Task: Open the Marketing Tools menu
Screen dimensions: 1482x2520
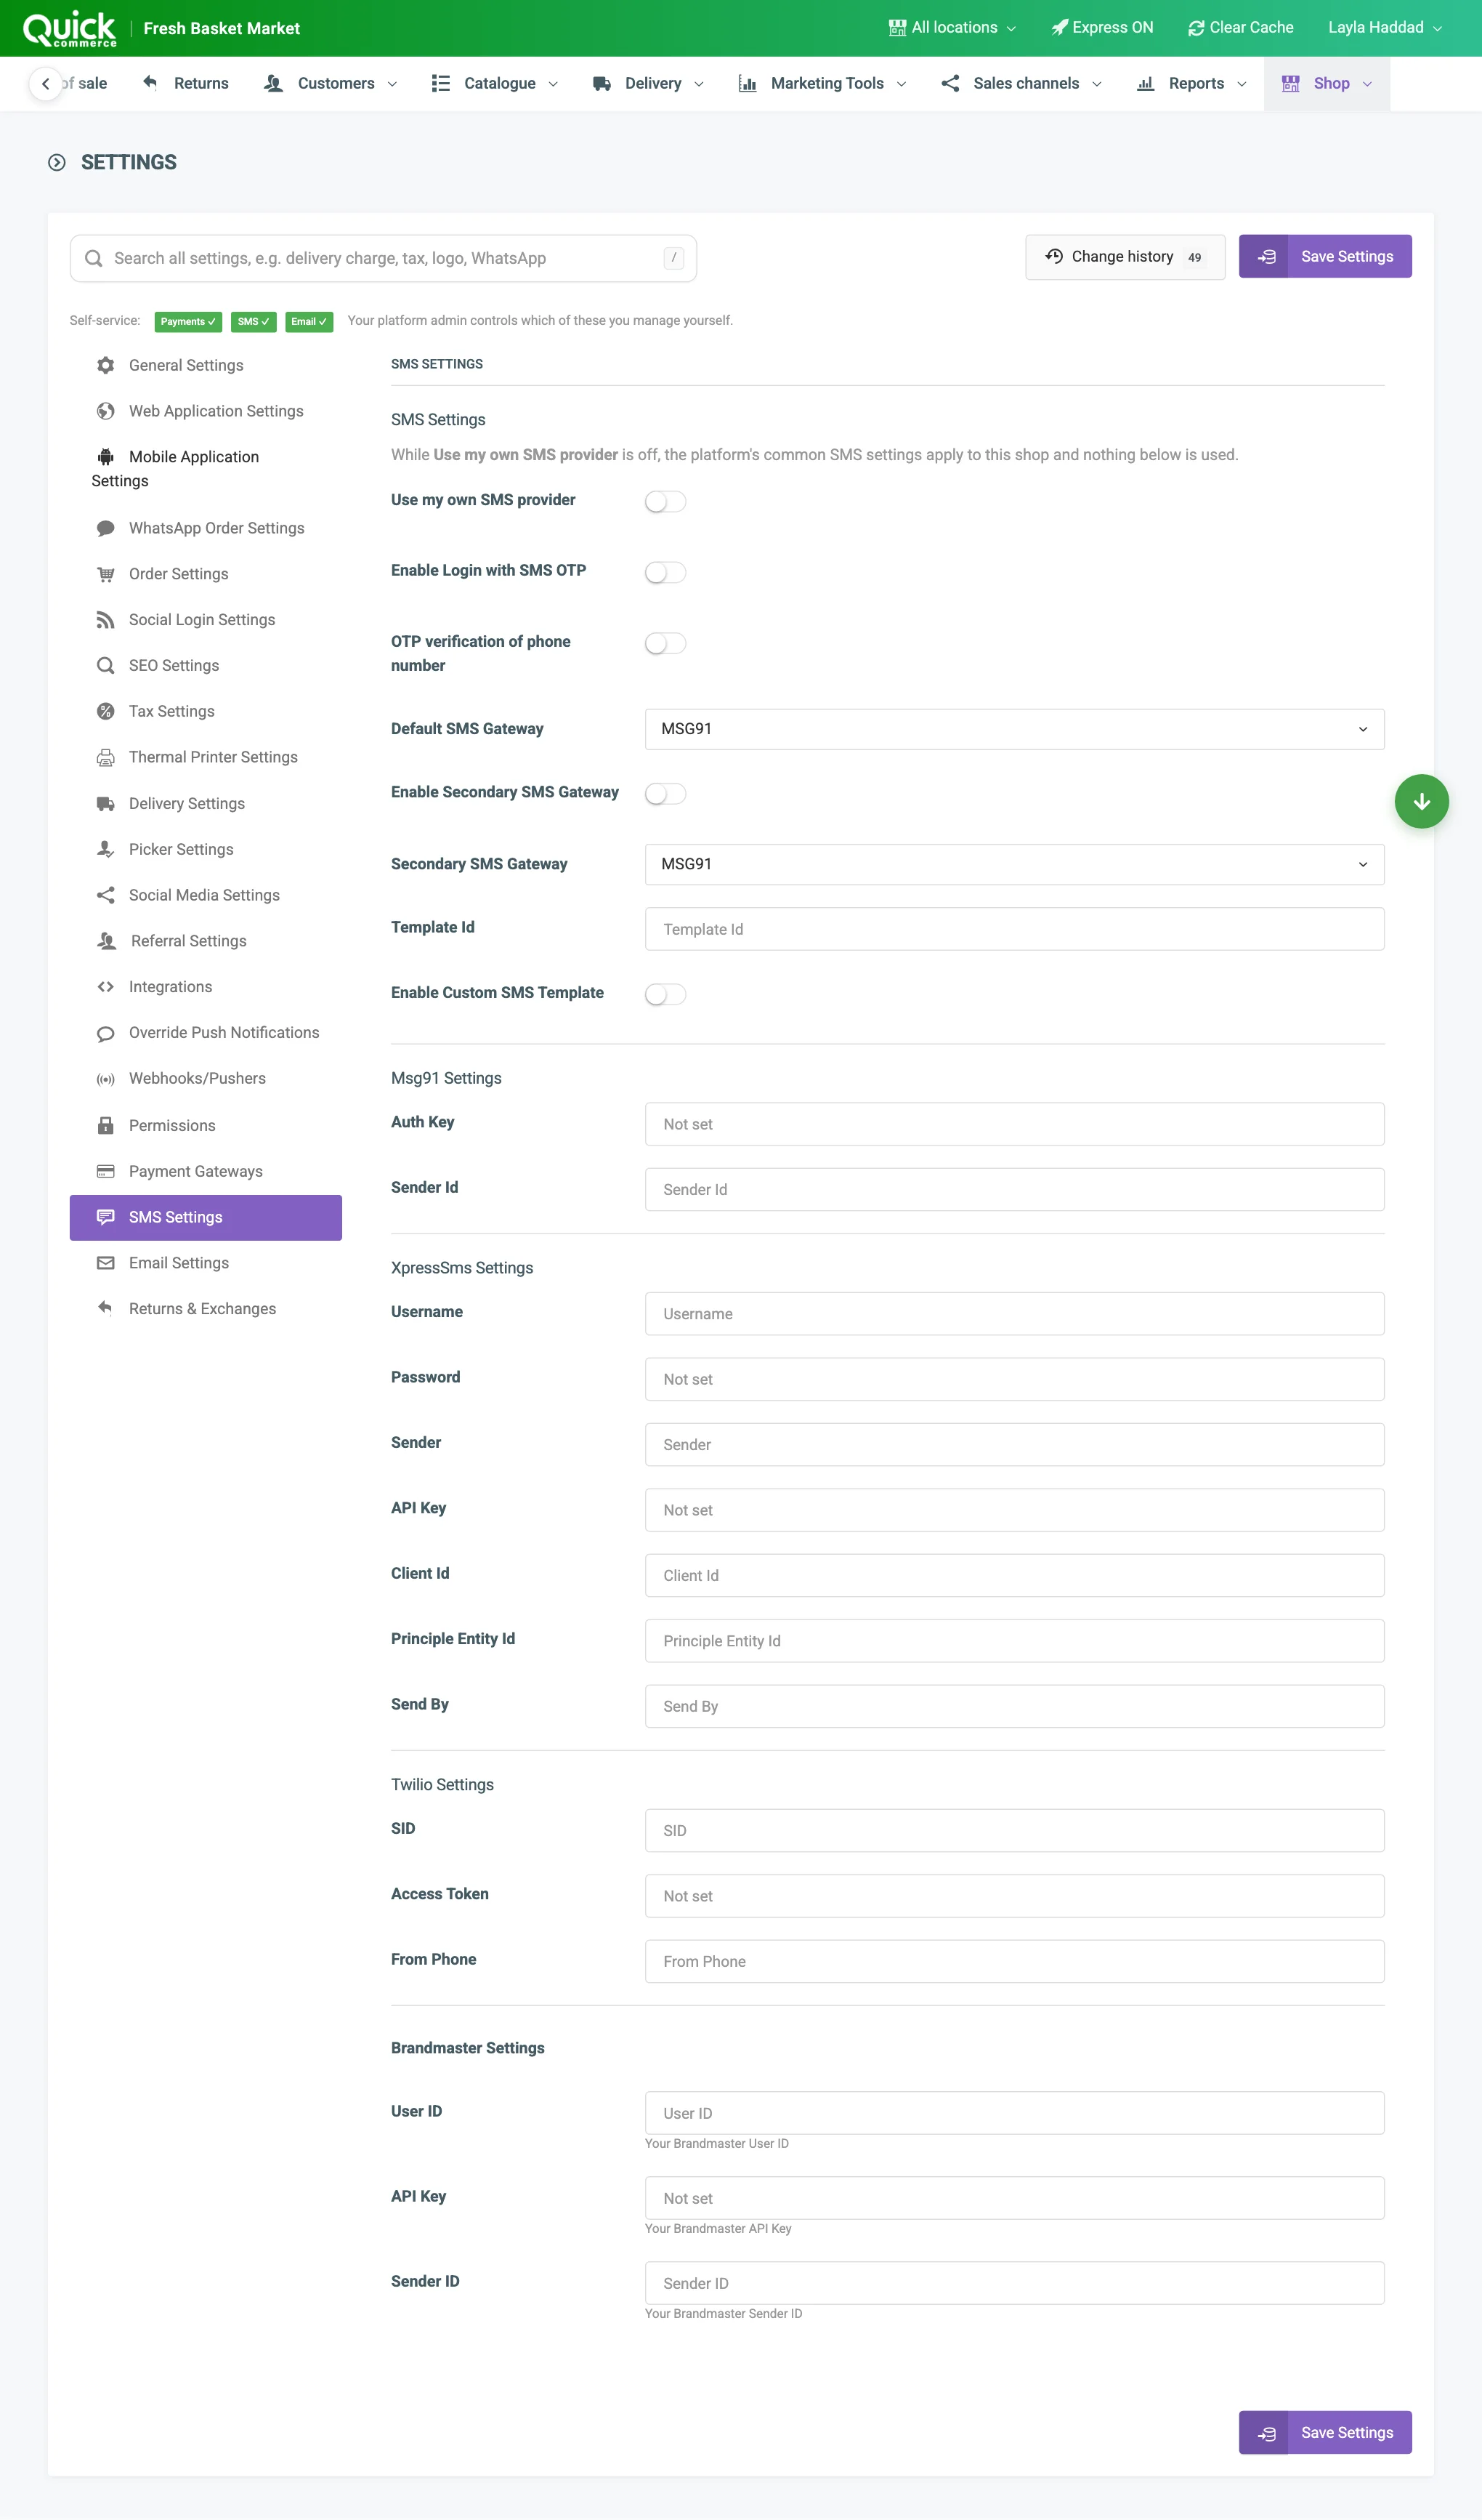Action: click(822, 83)
